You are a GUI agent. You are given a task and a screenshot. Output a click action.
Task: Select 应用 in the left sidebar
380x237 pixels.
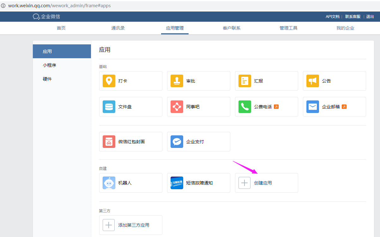tap(62, 51)
